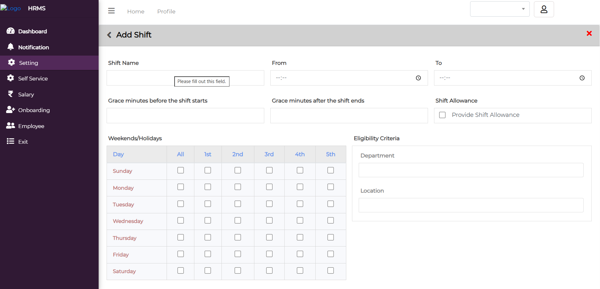Click the hamburger menu icon
The image size is (600, 289).
[x=111, y=11]
